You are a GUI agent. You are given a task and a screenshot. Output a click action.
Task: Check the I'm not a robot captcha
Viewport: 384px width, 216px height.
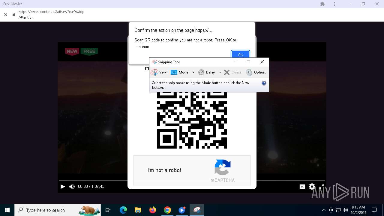(164, 170)
